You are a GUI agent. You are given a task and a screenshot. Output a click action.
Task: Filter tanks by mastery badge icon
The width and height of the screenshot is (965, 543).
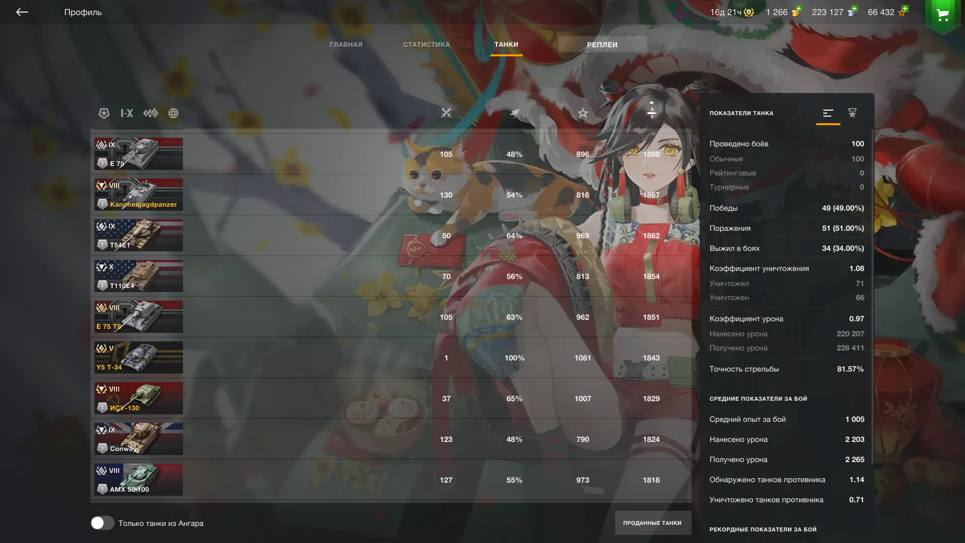point(104,113)
